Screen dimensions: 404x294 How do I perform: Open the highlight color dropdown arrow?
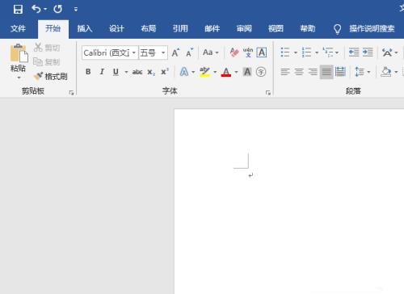pyautogui.click(x=215, y=72)
